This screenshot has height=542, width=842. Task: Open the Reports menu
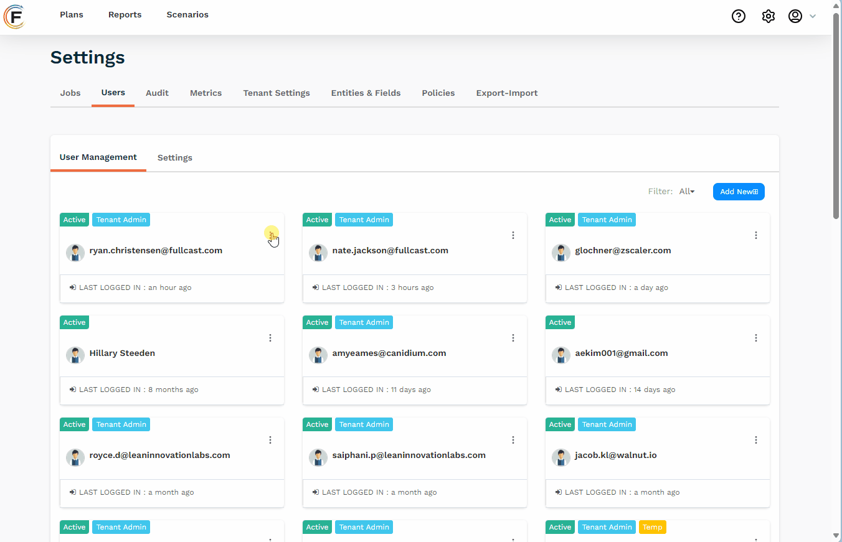click(x=125, y=14)
